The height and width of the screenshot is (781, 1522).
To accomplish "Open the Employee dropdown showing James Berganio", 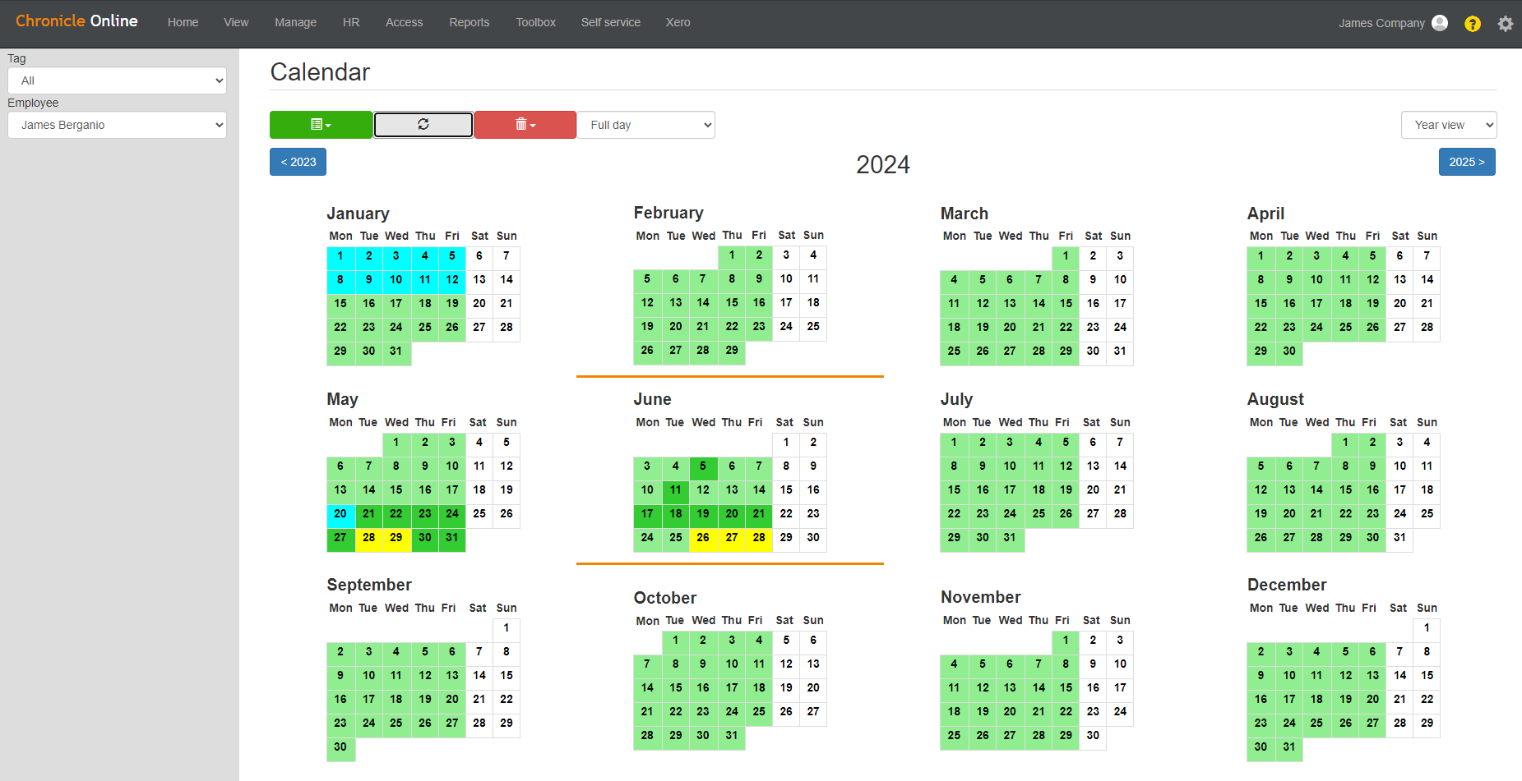I will tap(117, 125).
